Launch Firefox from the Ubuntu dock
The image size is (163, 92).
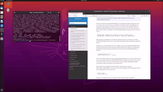point(2,4)
